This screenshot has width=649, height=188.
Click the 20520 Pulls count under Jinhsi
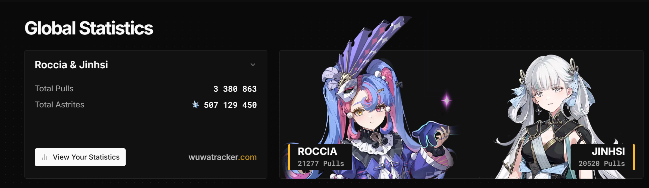(601, 164)
